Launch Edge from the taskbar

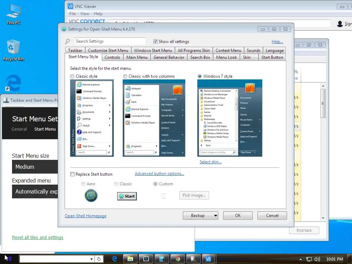pyautogui.click(x=114, y=259)
